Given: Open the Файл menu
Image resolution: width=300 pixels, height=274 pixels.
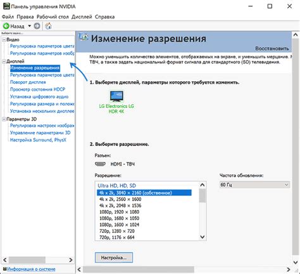Looking at the screenshot, I should pyautogui.click(x=8, y=16).
